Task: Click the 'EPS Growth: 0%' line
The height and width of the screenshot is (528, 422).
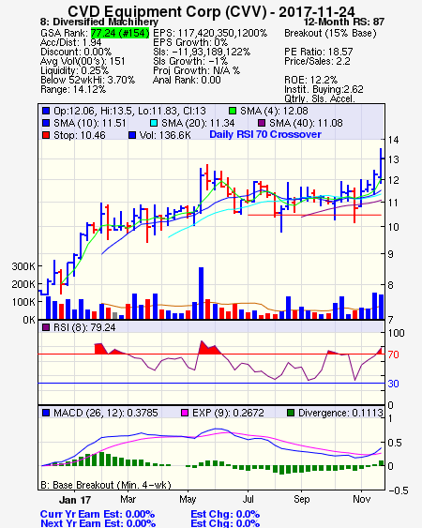Action: (x=190, y=42)
